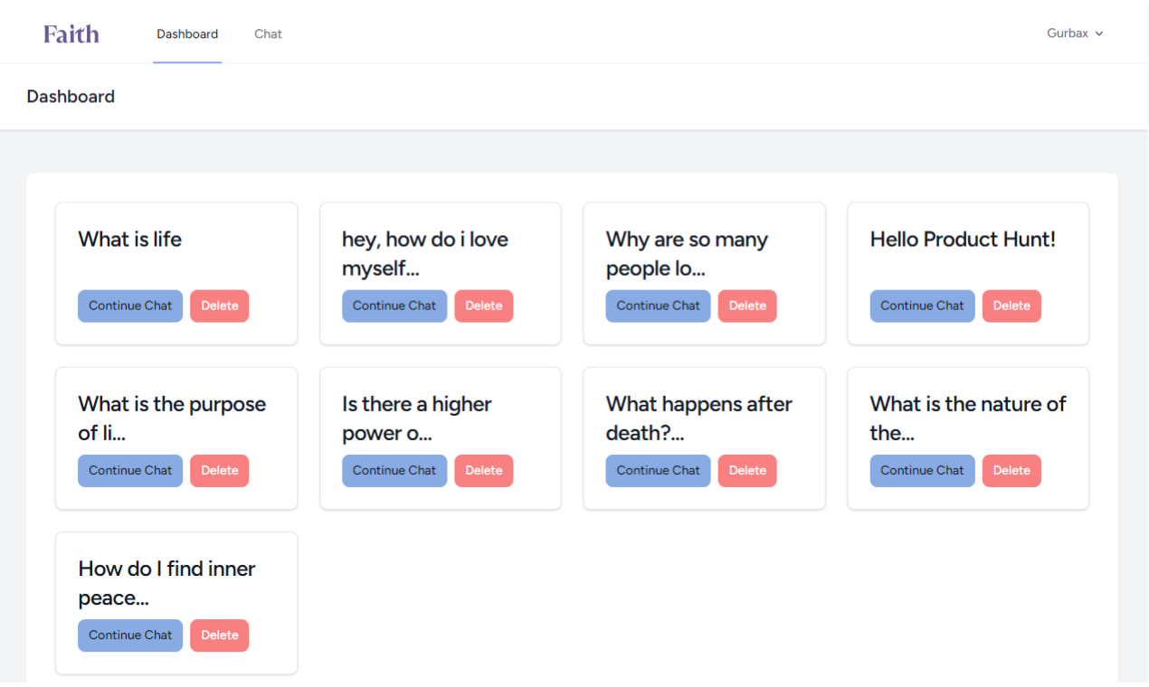Delete the "How do I find inner peace" chat
This screenshot has width=1149, height=687.
219,635
